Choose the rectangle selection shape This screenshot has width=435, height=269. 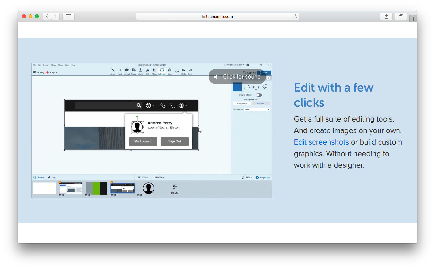[x=237, y=87]
